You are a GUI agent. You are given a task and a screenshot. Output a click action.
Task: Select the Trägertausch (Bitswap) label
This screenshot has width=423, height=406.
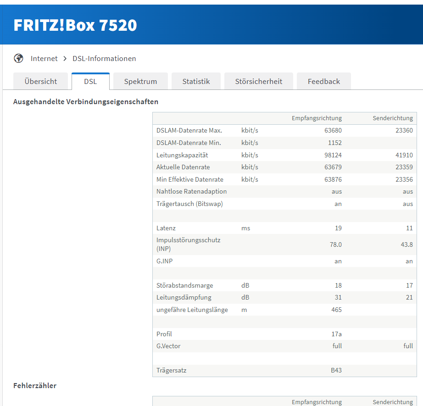tap(189, 204)
